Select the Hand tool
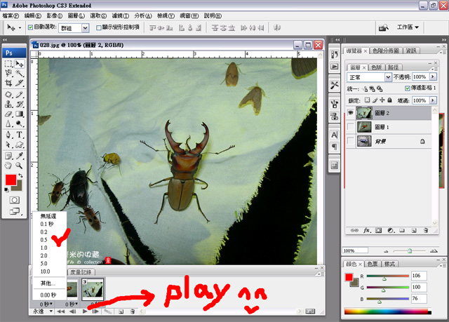The width and height of the screenshot is (449, 322). pos(7,166)
